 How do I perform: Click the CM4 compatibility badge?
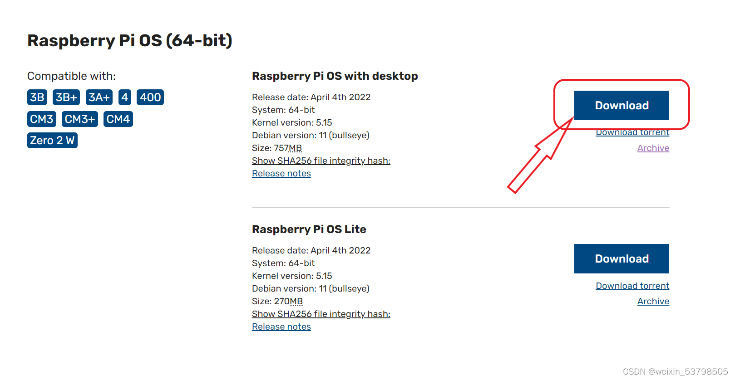[x=118, y=119]
